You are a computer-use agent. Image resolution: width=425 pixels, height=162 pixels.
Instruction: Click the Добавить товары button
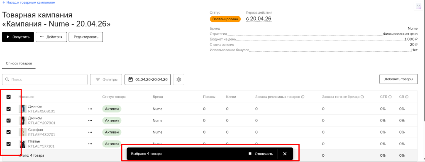click(x=398, y=79)
